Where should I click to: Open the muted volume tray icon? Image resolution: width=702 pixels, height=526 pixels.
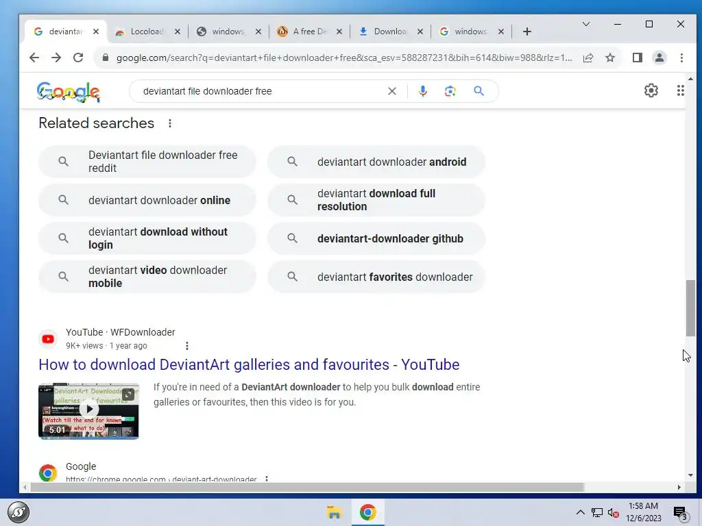point(614,512)
